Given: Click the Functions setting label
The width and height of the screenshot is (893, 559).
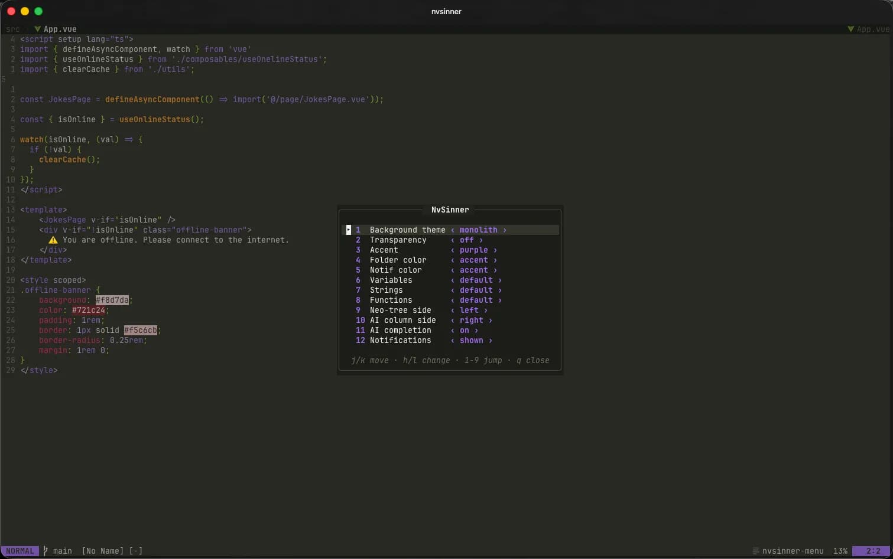Looking at the screenshot, I should point(391,300).
